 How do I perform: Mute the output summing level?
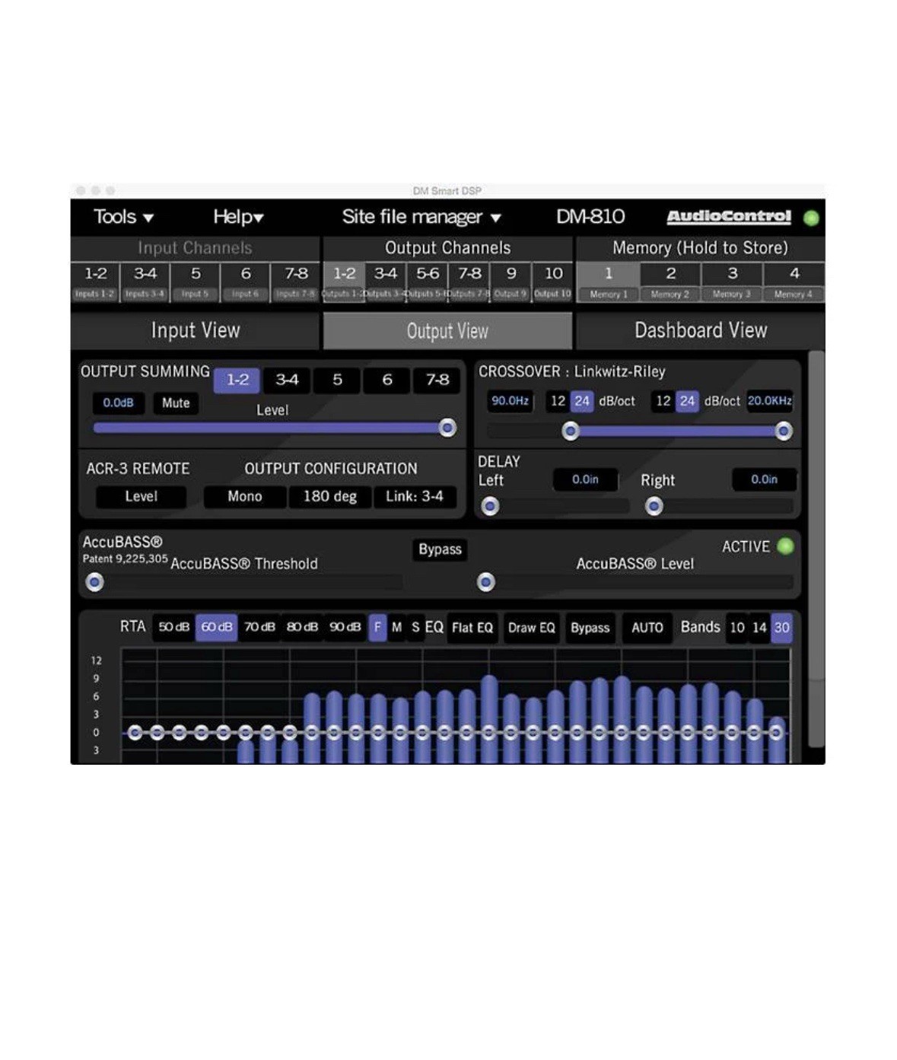click(176, 403)
